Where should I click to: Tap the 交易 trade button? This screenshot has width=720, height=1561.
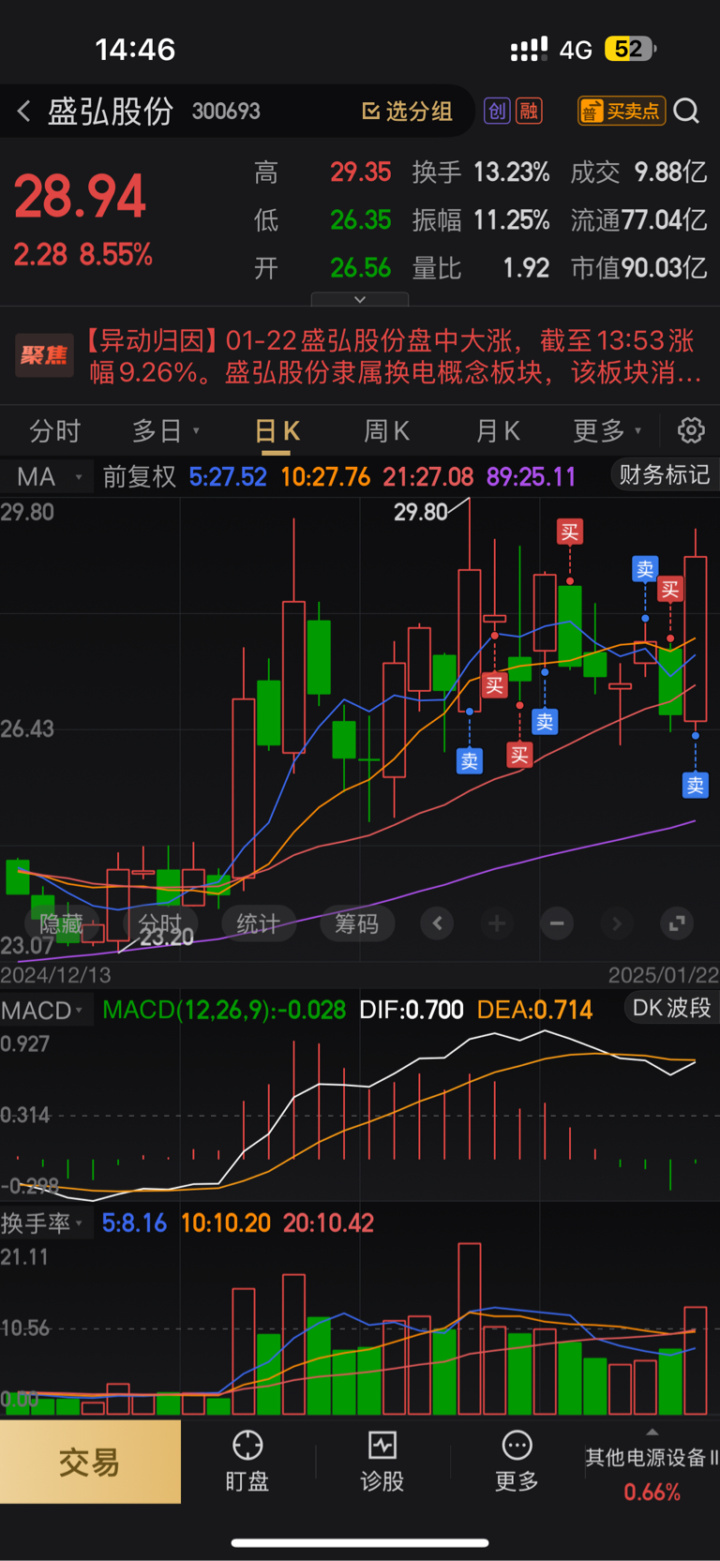click(x=90, y=1462)
